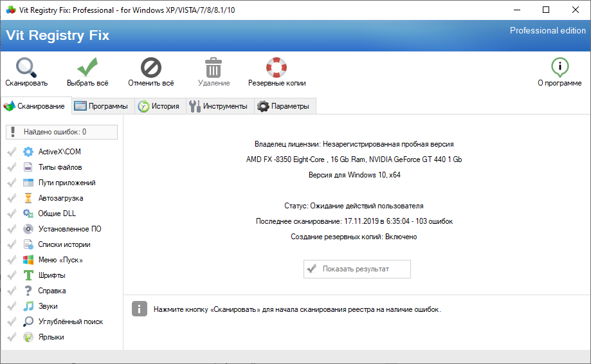591x364 pixels.
Task: Click the Владелец лицензии line
Action: (354, 144)
